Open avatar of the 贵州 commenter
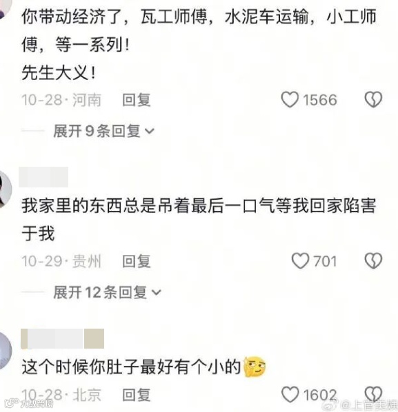This screenshot has width=398, height=412. coord(6,189)
